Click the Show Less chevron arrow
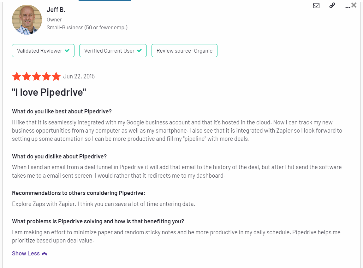This screenshot has height=268, width=363. [45, 254]
